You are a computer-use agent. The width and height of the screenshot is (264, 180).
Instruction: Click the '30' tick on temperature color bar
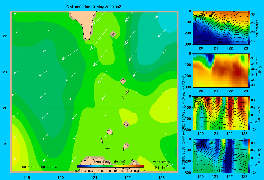[x=253, y=15]
